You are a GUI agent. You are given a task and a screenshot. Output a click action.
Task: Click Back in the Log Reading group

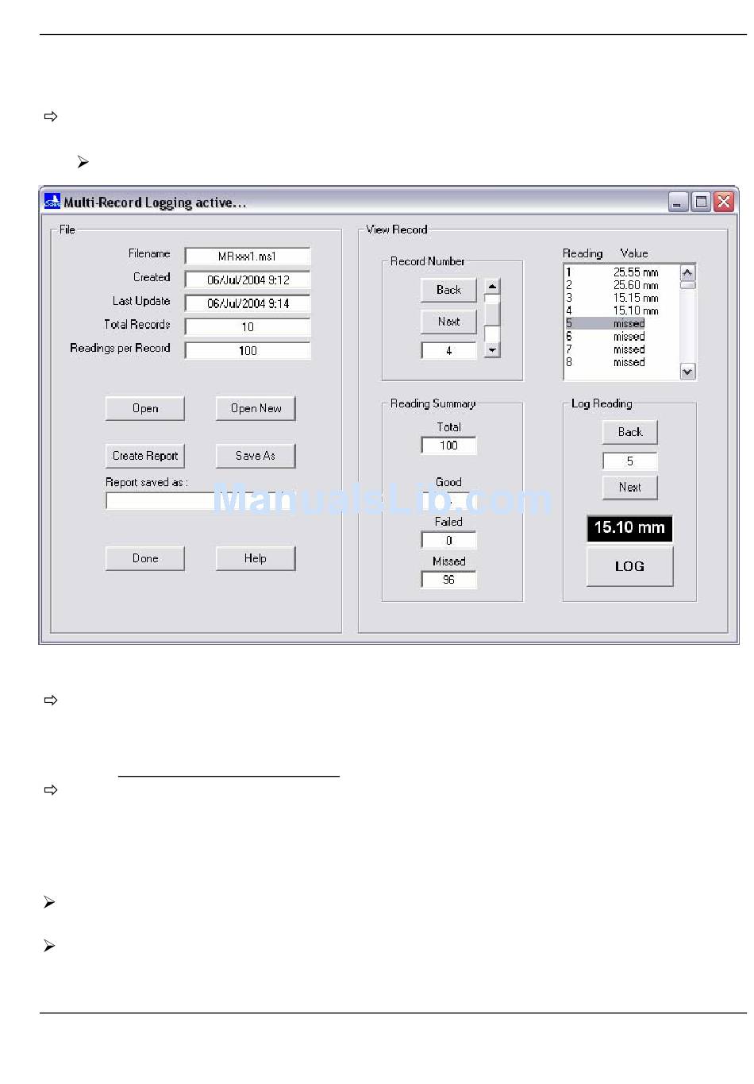[x=630, y=432]
